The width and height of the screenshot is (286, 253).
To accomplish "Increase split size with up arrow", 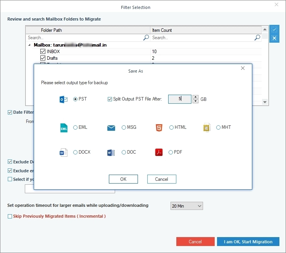I will (x=195, y=97).
